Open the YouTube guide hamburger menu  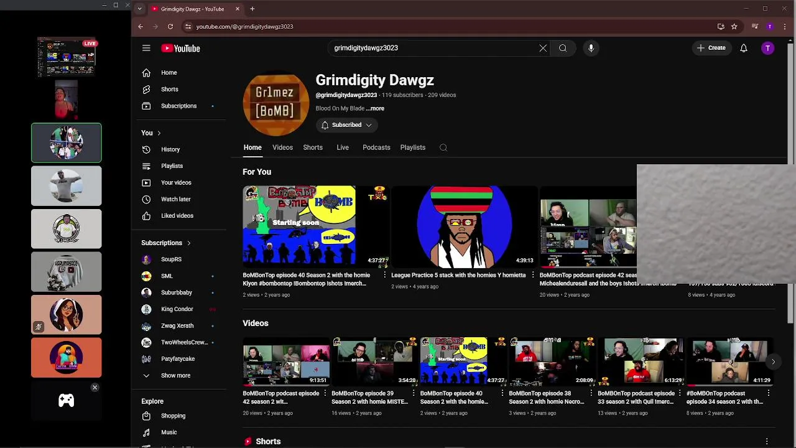(146, 48)
